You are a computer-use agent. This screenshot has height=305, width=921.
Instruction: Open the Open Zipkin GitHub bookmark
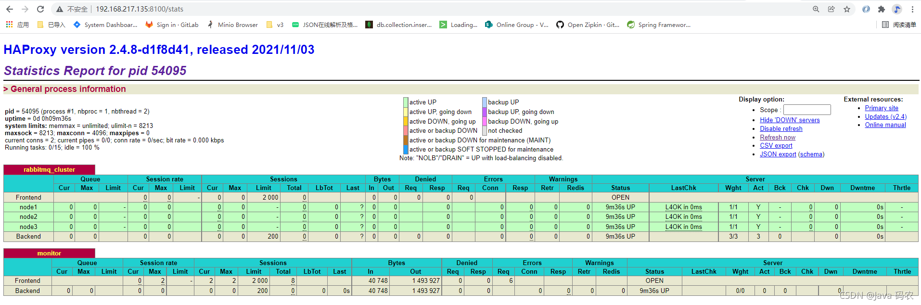point(588,25)
